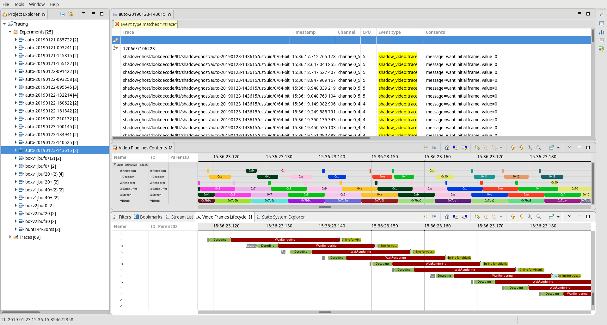Viewport: 607px width, 325px height.
Task: Click the yellow 0xa Decoder state bar
Action: click(220, 177)
